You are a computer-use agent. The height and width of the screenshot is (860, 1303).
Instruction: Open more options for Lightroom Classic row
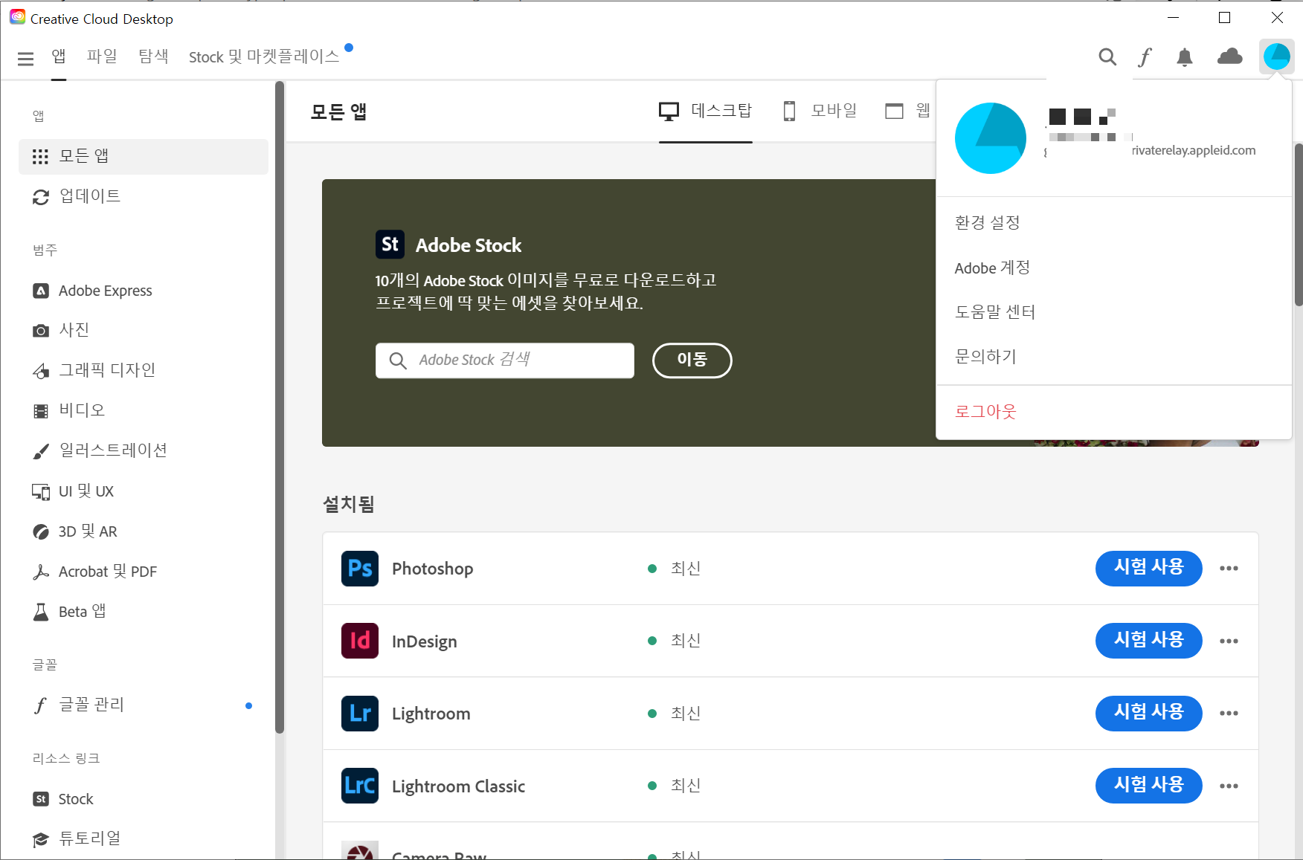[1229, 786]
